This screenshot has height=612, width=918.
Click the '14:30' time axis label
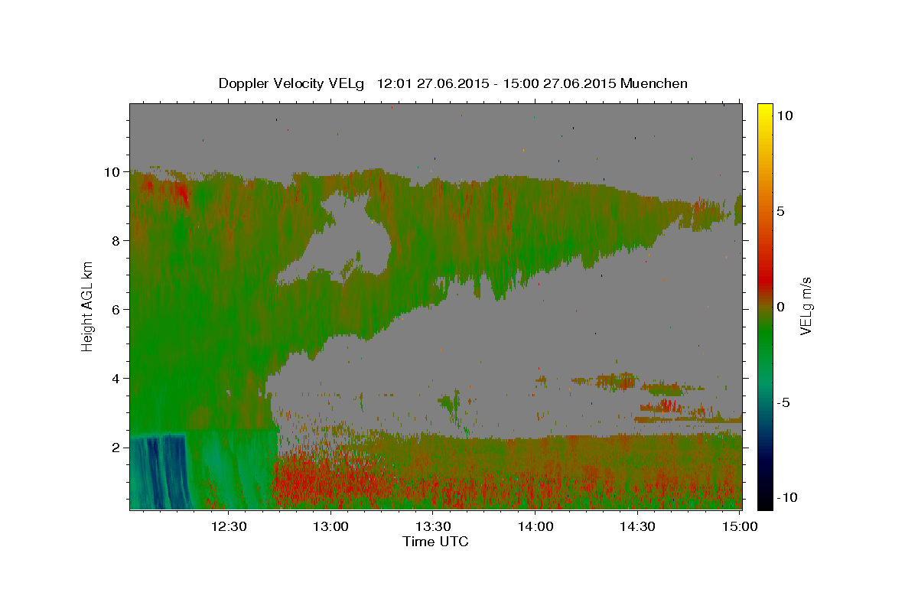(637, 526)
